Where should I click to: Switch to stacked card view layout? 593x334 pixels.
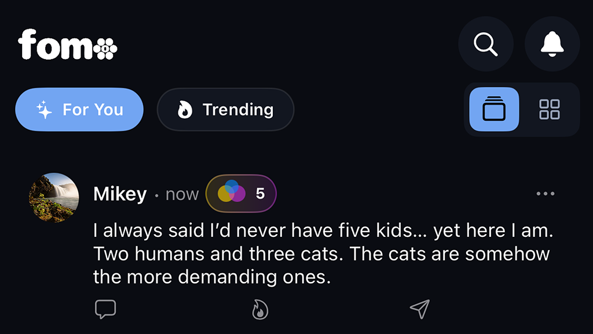494,109
